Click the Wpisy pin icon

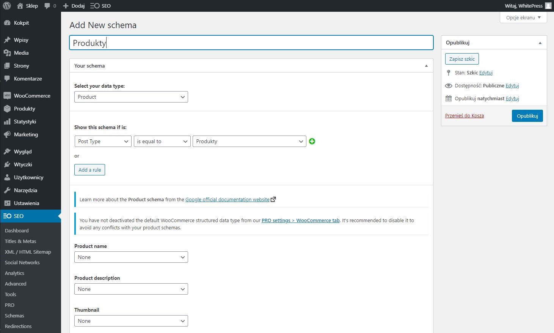click(7, 40)
